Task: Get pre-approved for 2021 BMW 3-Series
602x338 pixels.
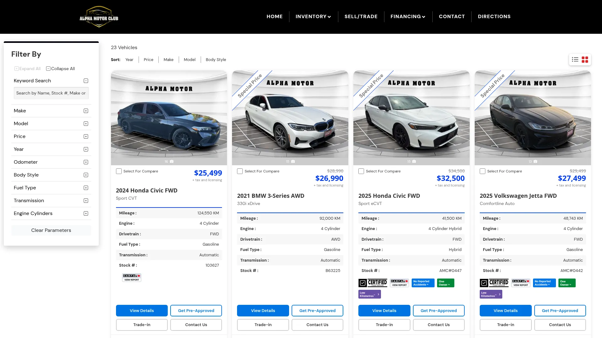Action: (x=317, y=311)
